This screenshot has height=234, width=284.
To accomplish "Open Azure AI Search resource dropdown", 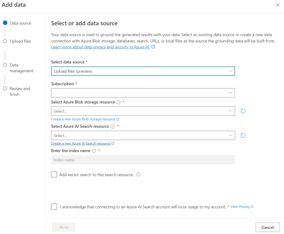I will [143, 135].
